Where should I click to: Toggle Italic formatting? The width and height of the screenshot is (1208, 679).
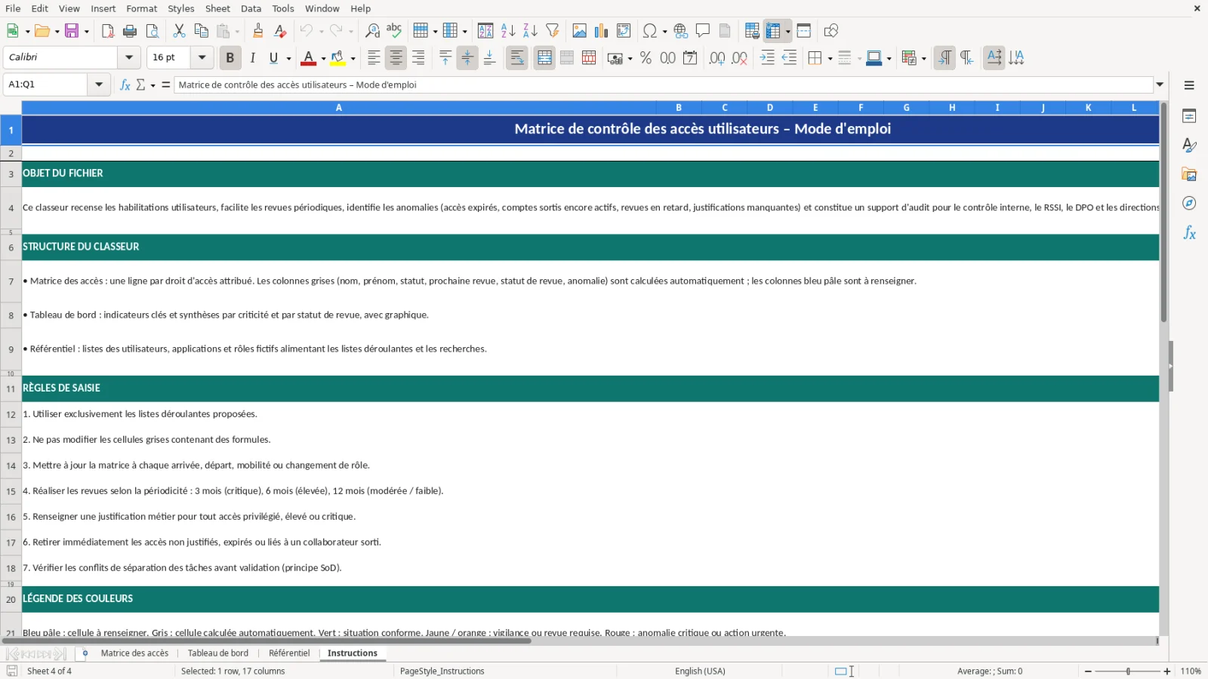point(252,58)
